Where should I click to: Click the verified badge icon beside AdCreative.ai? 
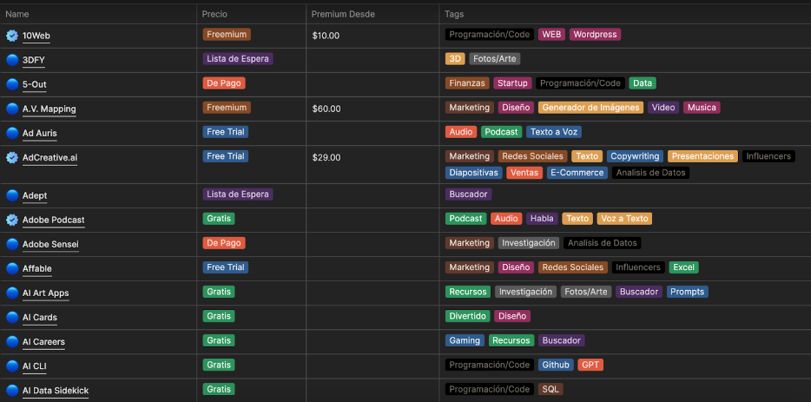coord(12,158)
